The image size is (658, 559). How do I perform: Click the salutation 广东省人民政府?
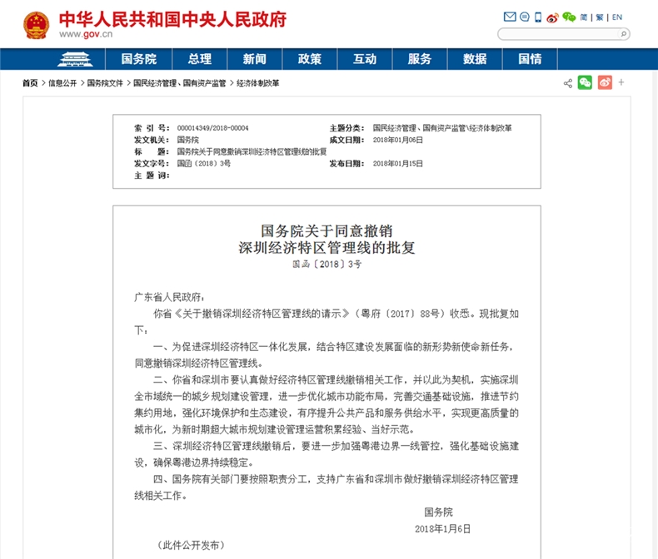click(x=169, y=298)
